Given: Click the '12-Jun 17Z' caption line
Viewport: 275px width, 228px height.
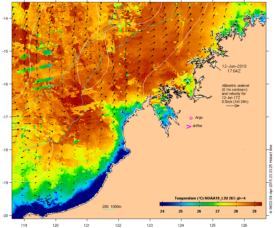Looking at the screenshot, I should click(x=231, y=98).
